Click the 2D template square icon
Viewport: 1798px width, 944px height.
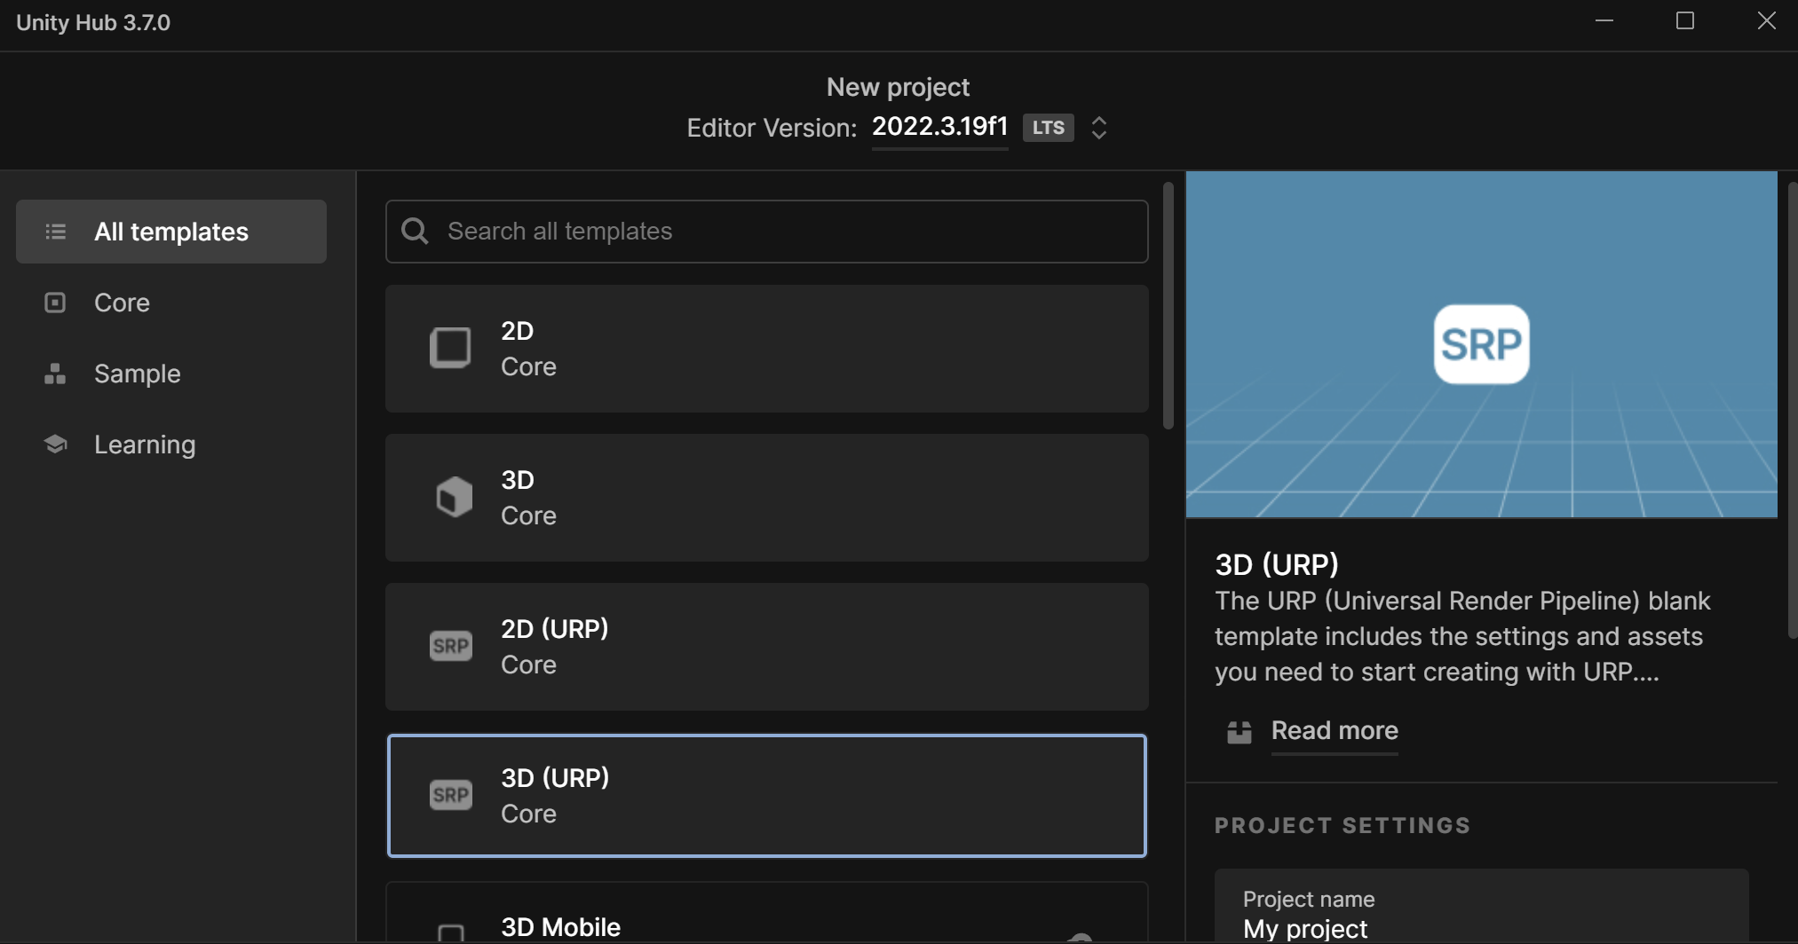click(450, 348)
